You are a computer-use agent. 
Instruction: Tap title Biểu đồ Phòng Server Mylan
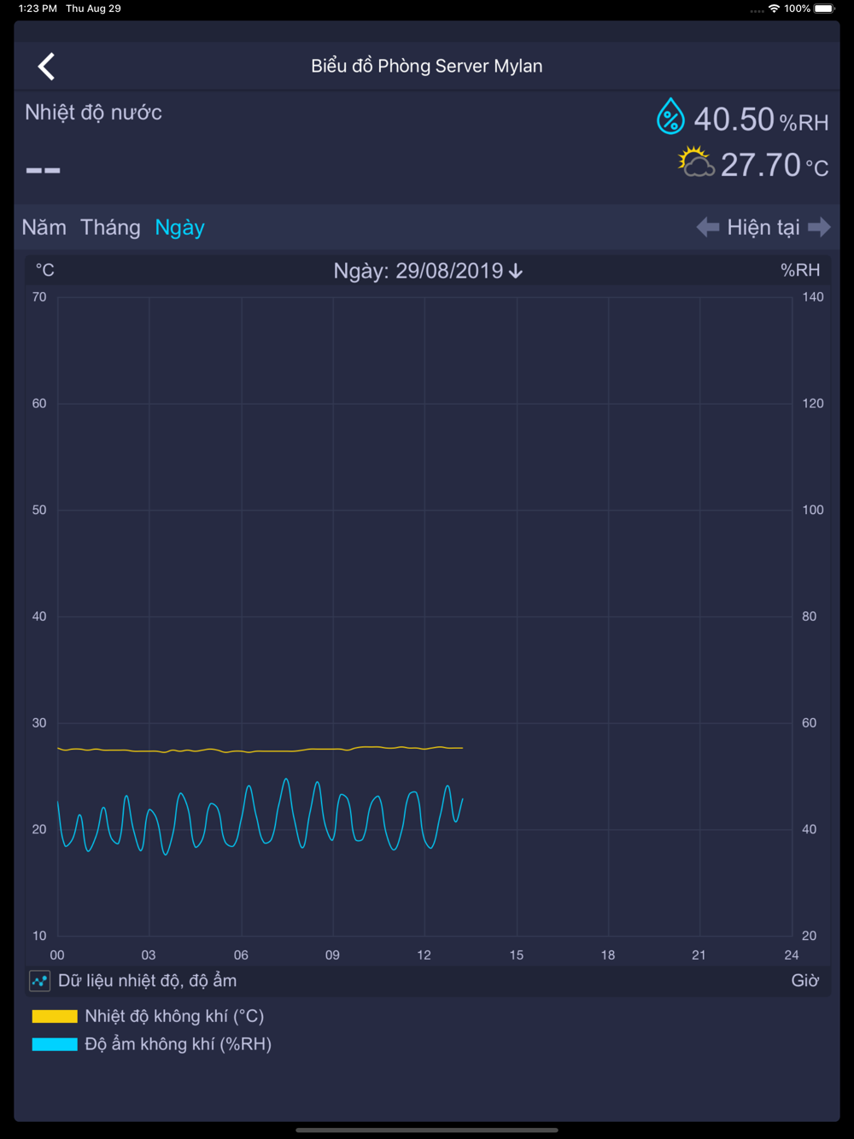427,66
